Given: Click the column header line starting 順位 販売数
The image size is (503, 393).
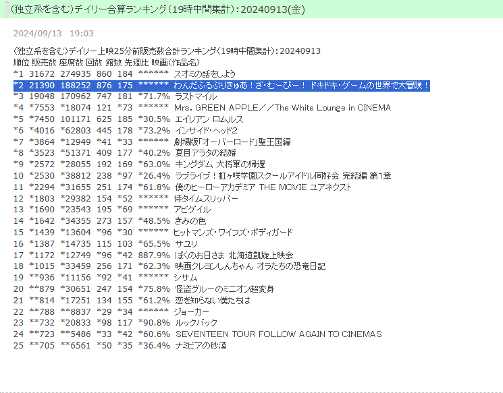Looking at the screenshot, I should tap(106, 62).
